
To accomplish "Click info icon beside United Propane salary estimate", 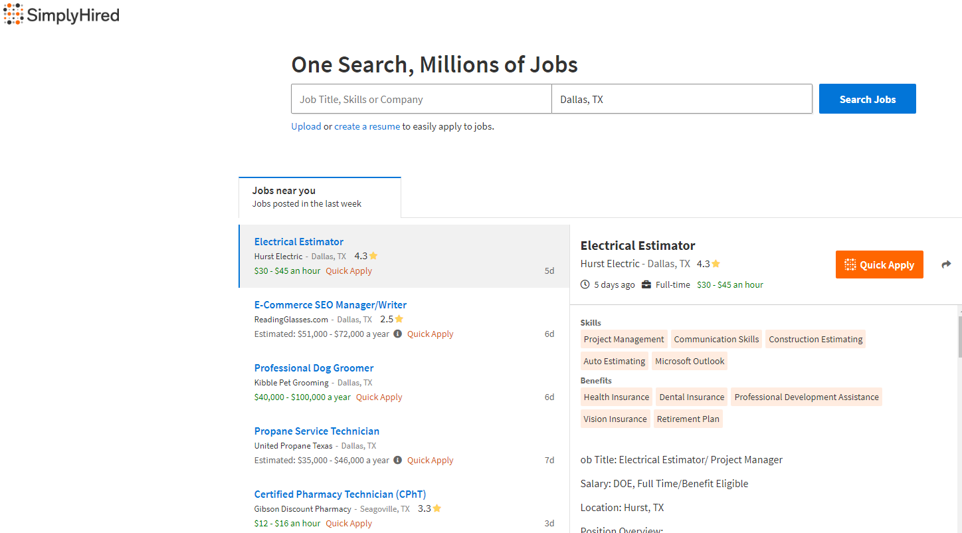I will coord(397,460).
